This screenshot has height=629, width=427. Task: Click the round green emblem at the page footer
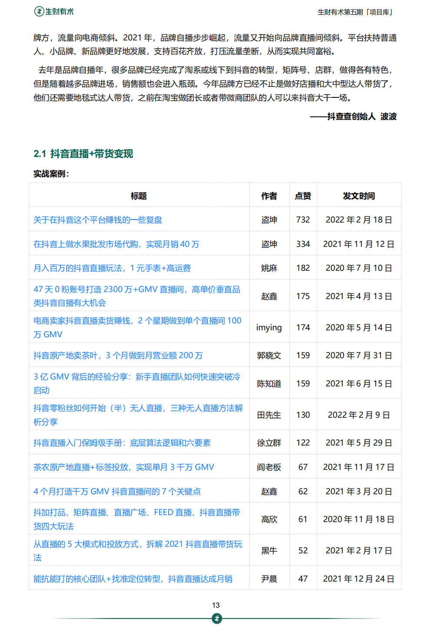(x=217, y=618)
